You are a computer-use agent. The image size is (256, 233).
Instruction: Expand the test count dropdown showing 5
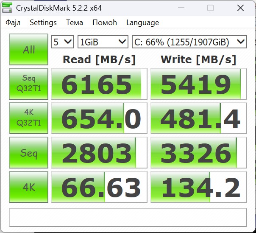coord(62,42)
